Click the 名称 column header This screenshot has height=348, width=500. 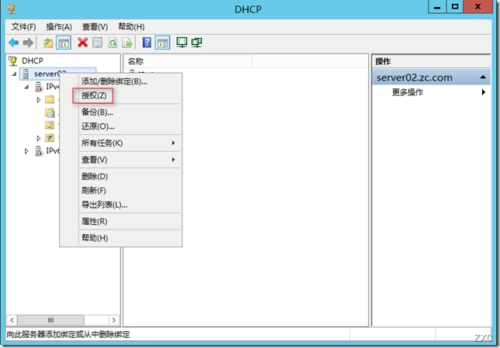(189, 61)
